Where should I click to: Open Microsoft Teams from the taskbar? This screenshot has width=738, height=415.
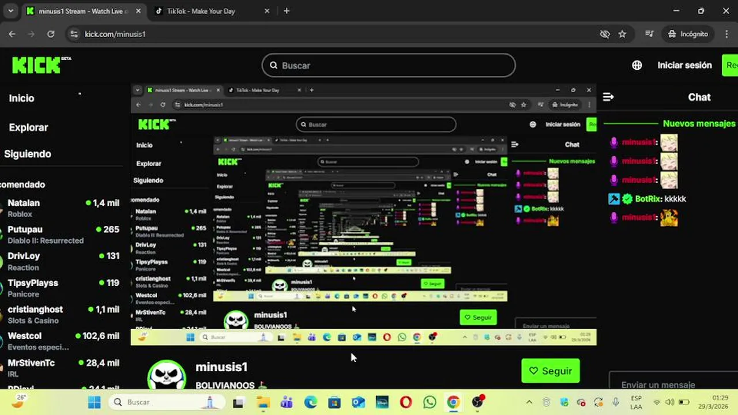coord(287,402)
